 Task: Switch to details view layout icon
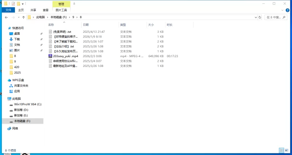281,150
